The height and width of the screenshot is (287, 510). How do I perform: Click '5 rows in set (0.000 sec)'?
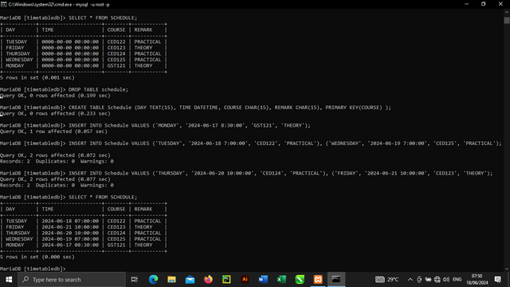tap(37, 257)
